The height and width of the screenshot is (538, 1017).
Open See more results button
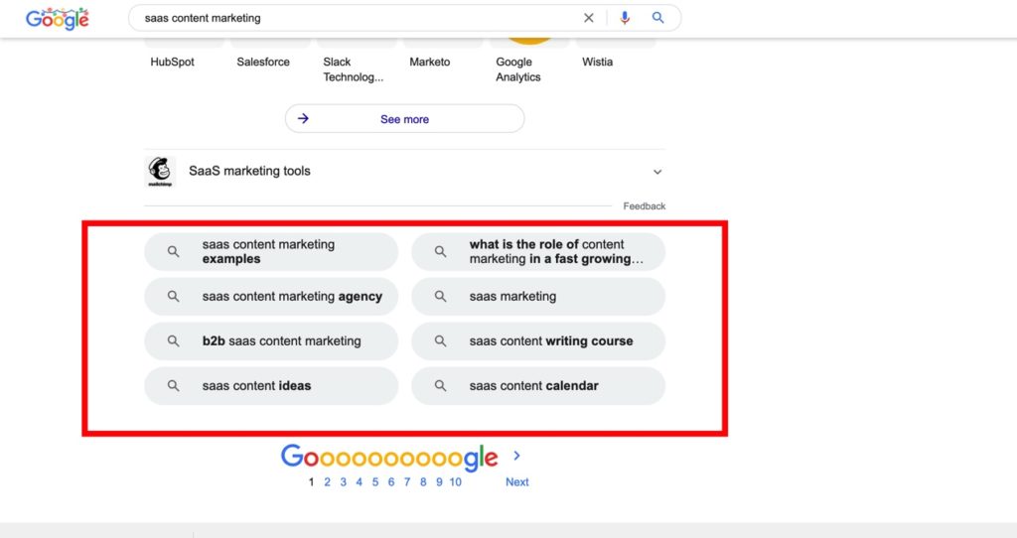(405, 119)
